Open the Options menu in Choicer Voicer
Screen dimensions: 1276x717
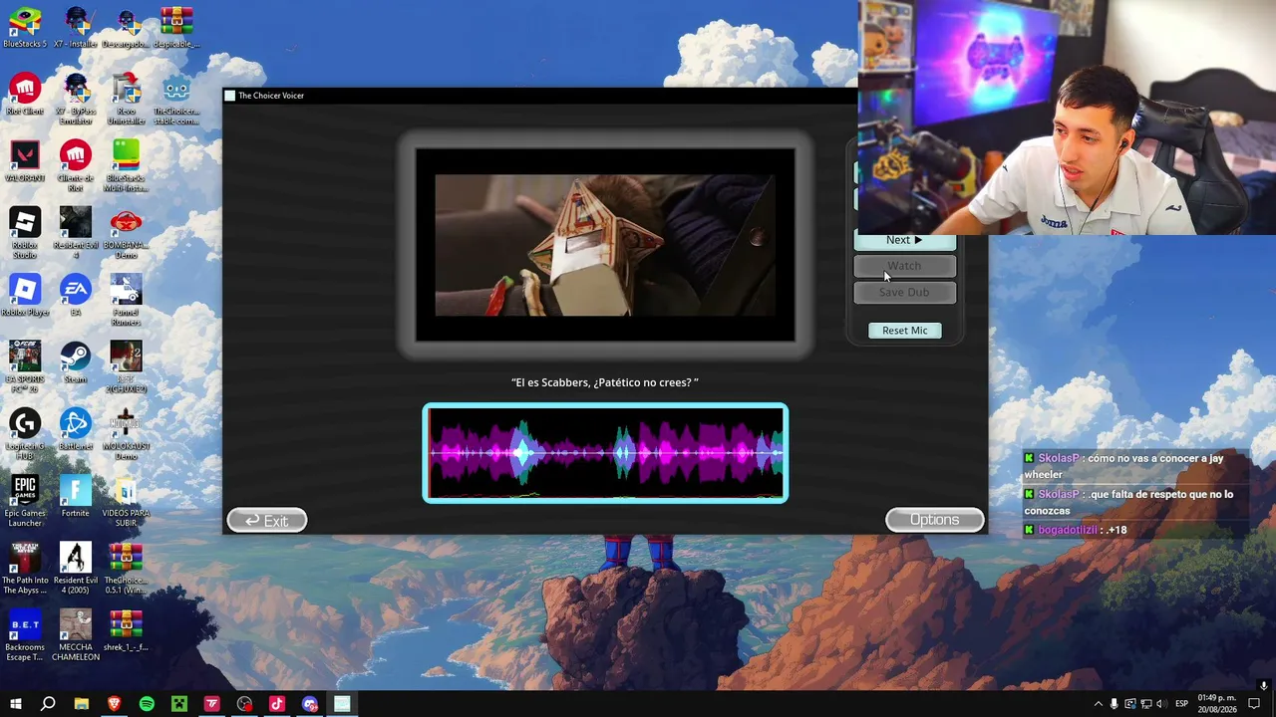[x=934, y=520]
